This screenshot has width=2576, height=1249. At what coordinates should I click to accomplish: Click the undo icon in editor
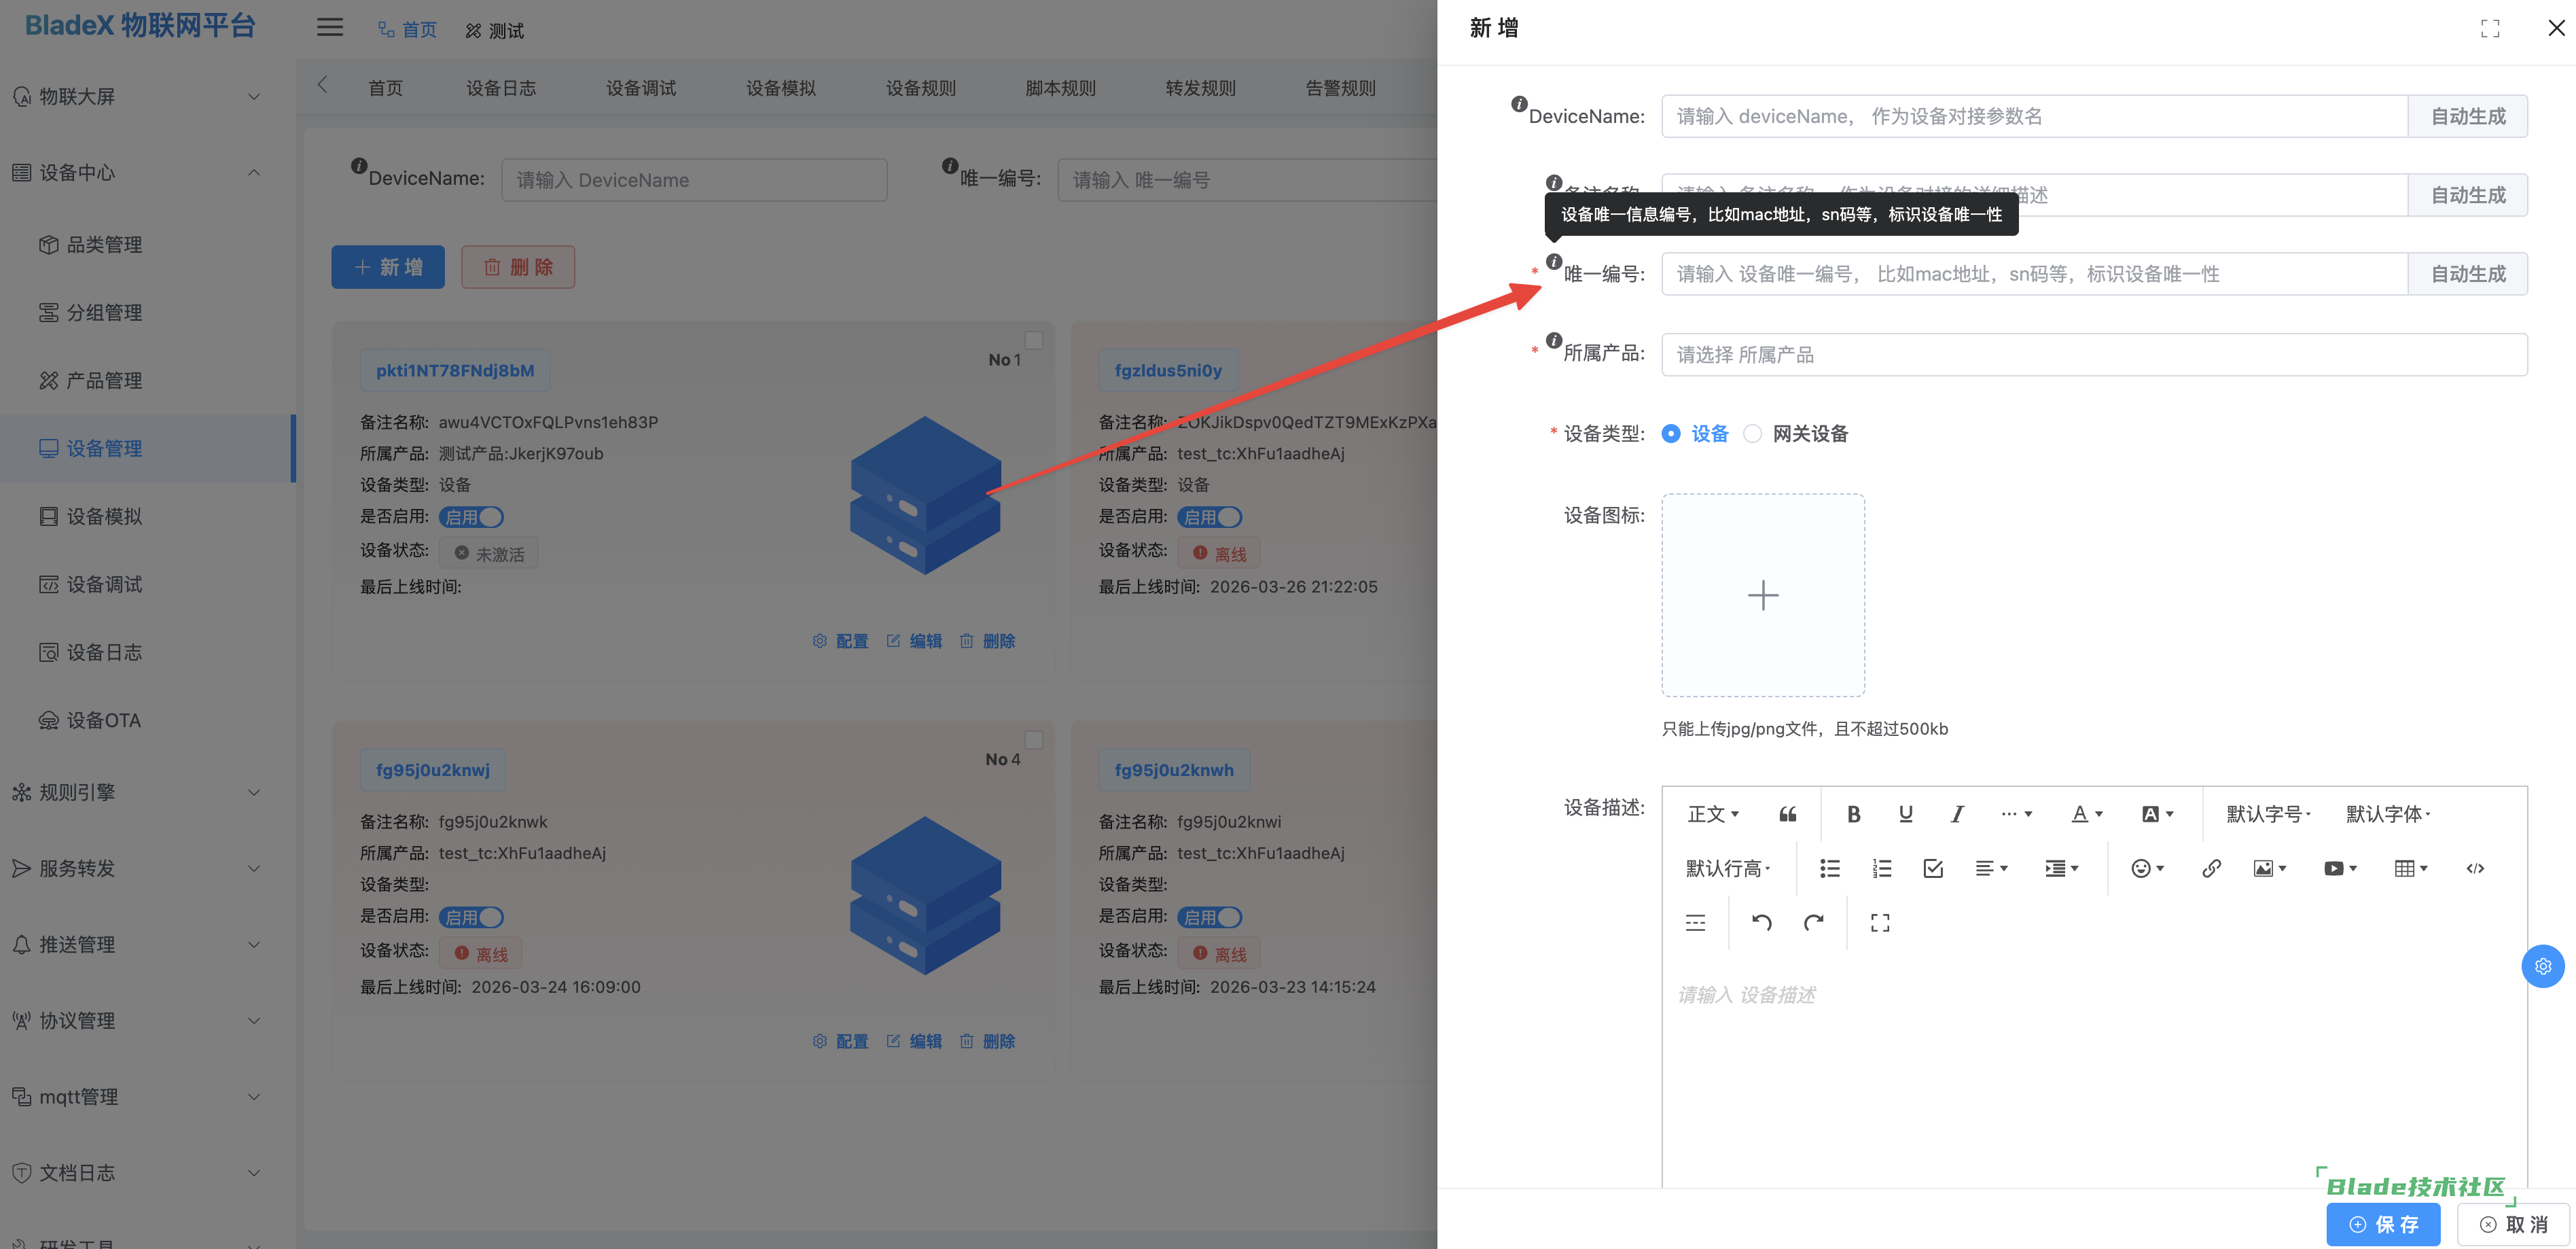[x=1761, y=922]
